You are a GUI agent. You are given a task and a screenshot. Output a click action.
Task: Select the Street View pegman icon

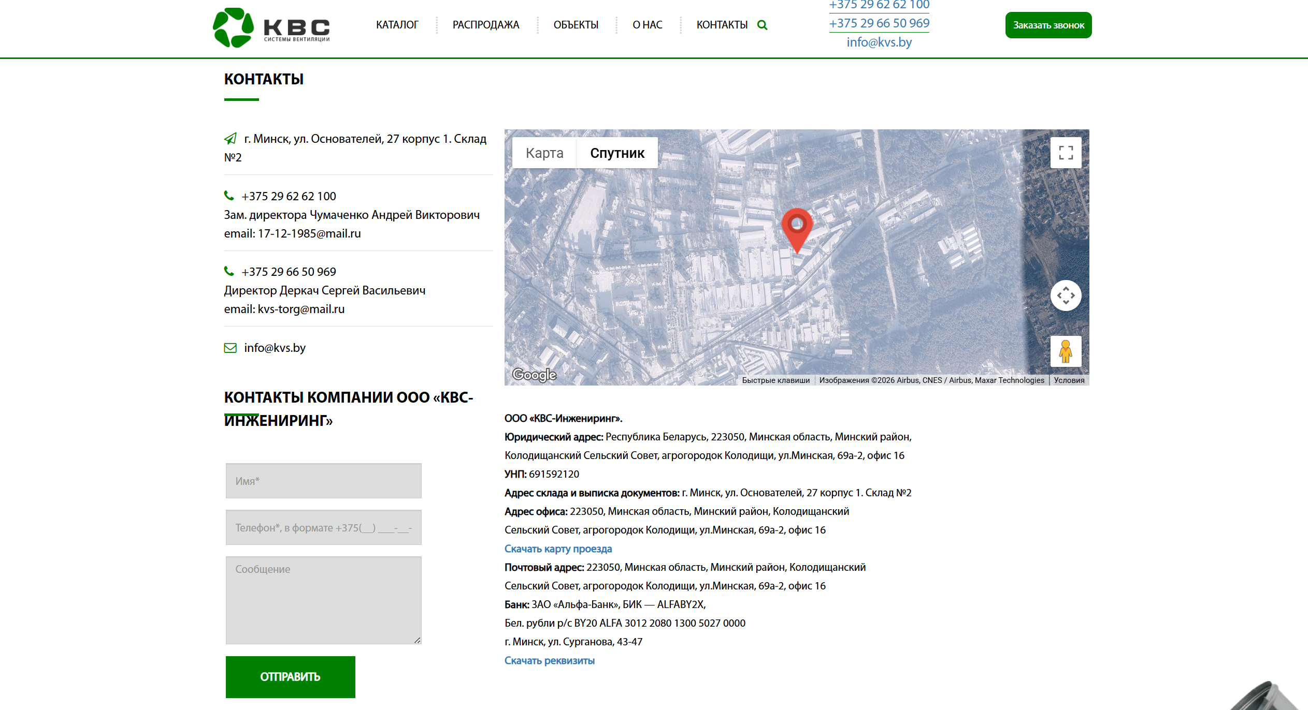click(1066, 351)
